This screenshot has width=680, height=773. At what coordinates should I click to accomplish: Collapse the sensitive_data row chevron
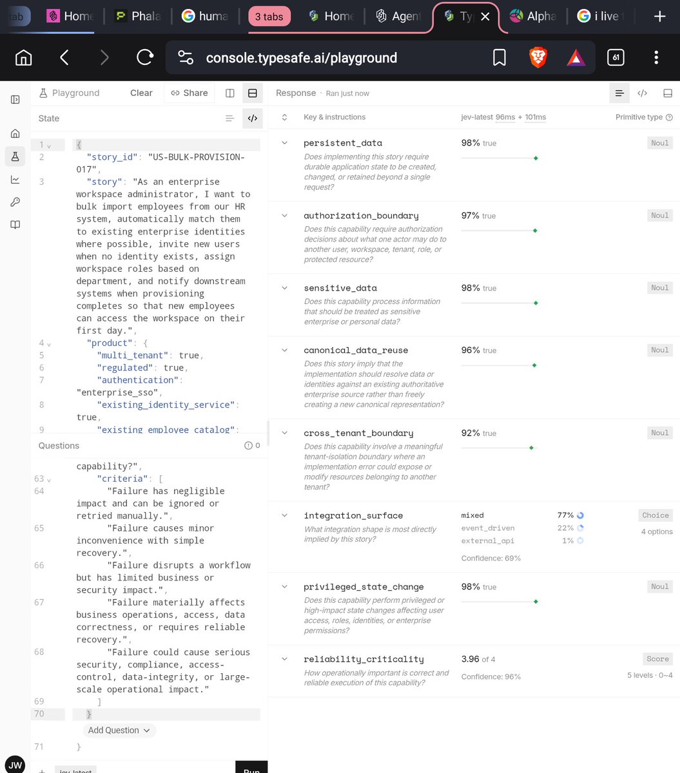click(284, 288)
